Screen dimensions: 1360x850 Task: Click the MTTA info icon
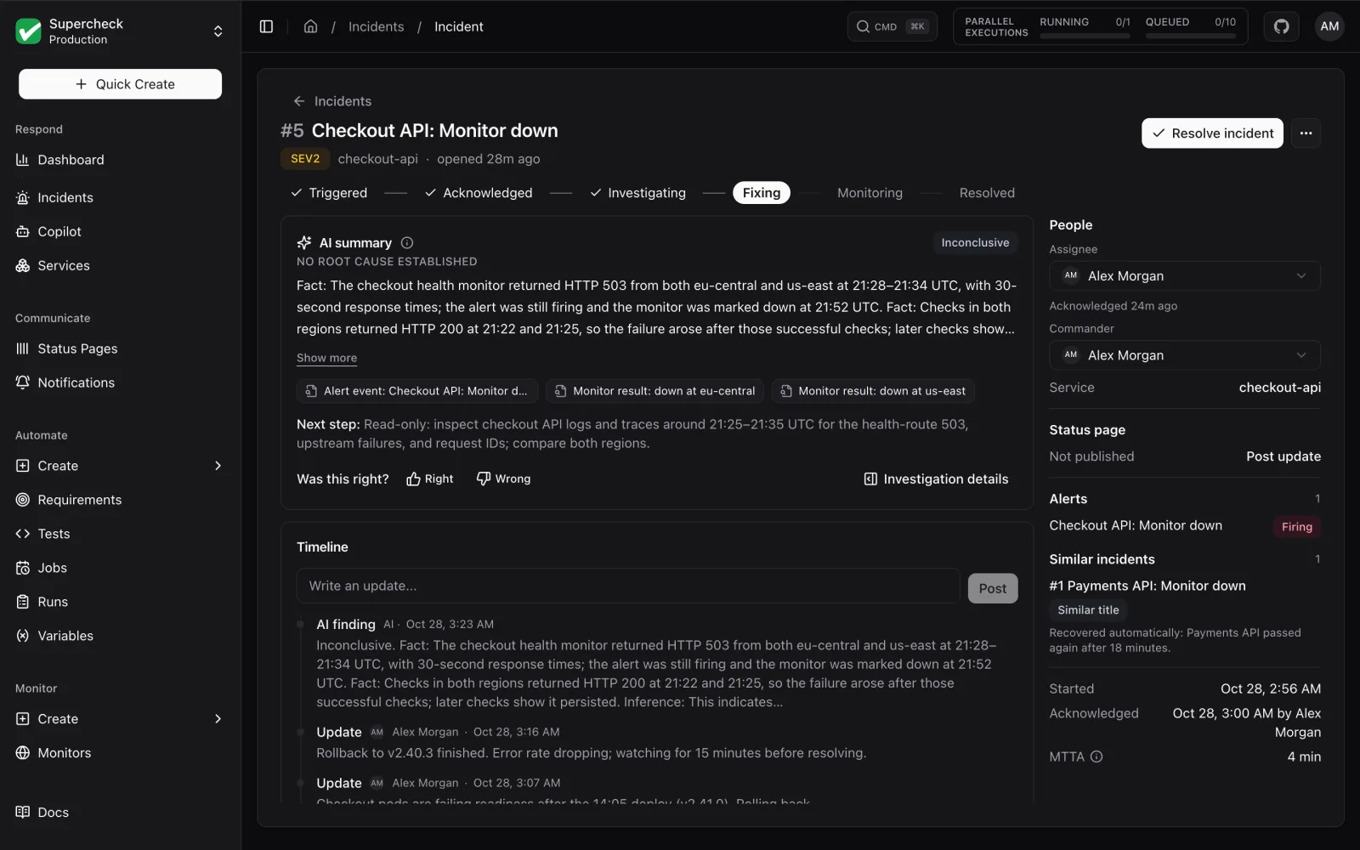click(x=1096, y=756)
